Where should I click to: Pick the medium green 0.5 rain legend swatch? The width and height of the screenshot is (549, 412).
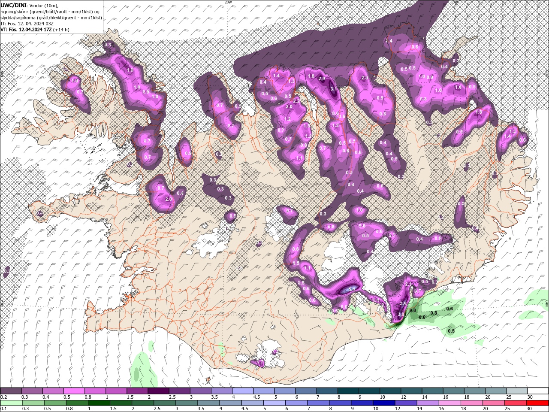(x=55, y=403)
